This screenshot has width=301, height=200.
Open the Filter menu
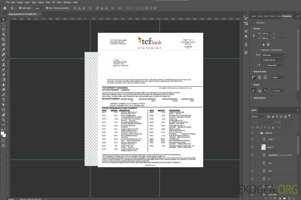click(48, 2)
